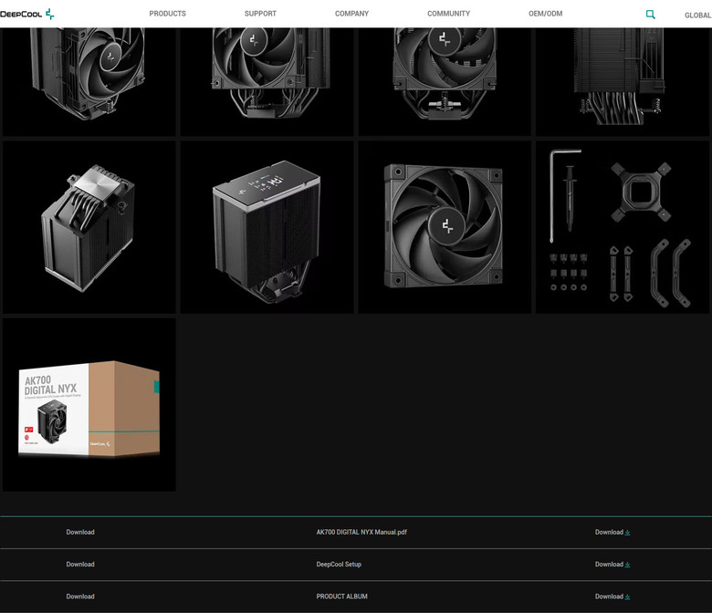This screenshot has width=712, height=613.
Task: Open the GLOBAL region selector
Action: click(x=698, y=16)
